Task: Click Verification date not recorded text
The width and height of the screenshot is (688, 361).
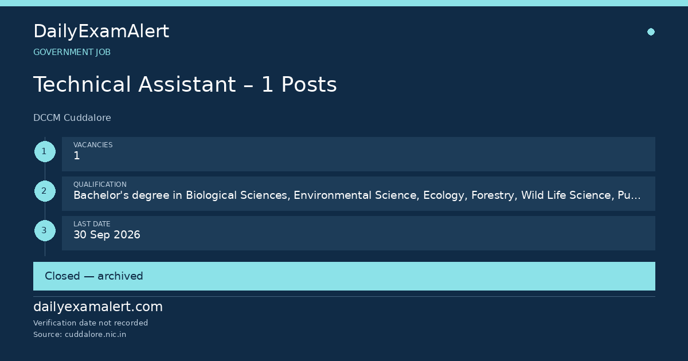Action: [x=91, y=323]
